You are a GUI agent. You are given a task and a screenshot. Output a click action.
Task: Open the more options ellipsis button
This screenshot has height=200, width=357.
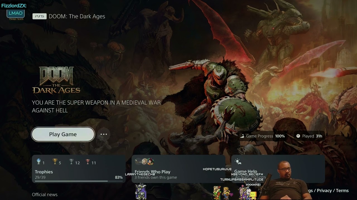[x=104, y=134]
